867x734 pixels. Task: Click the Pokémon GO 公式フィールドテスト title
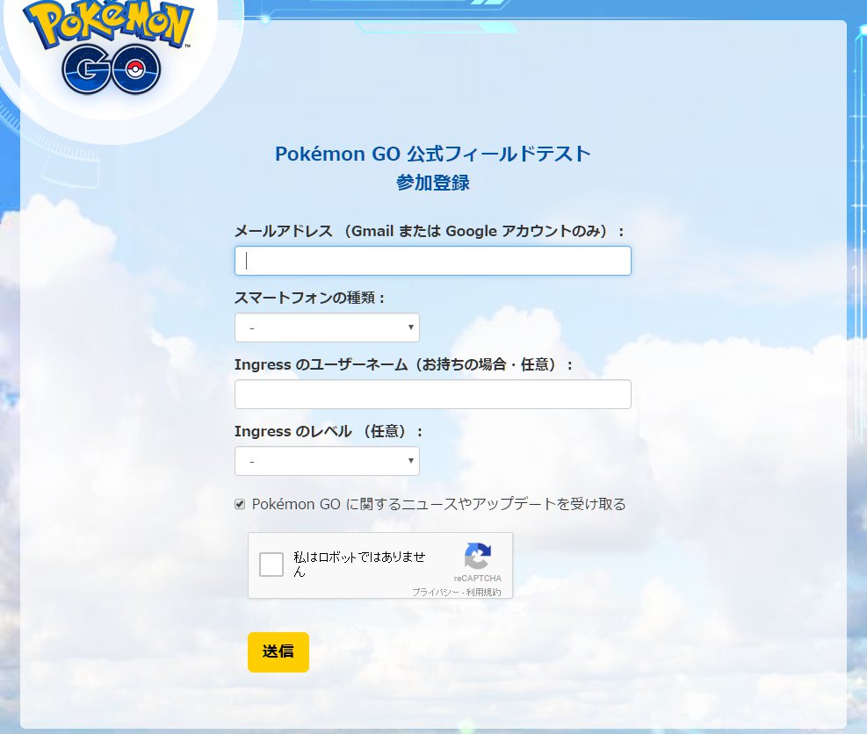[432, 154]
